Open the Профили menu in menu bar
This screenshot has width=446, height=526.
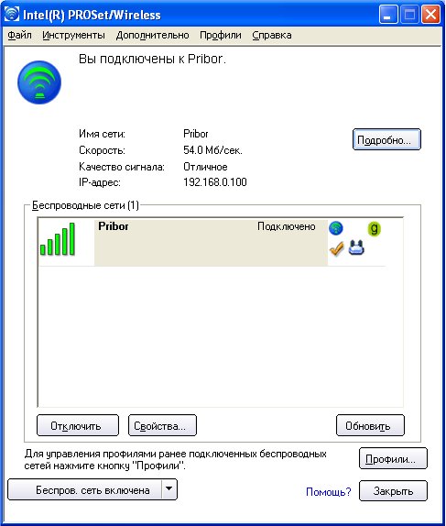click(x=221, y=35)
